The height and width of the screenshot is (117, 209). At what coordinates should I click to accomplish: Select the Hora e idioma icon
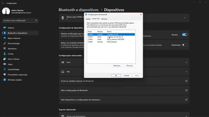5,59
